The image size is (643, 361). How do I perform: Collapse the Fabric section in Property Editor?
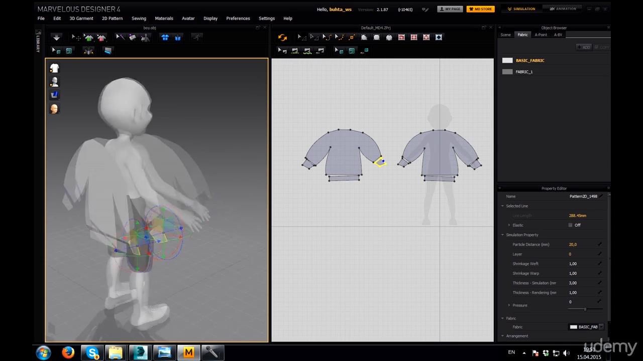pos(502,318)
